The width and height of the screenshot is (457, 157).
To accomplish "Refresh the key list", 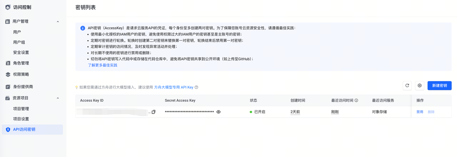I will (407, 86).
